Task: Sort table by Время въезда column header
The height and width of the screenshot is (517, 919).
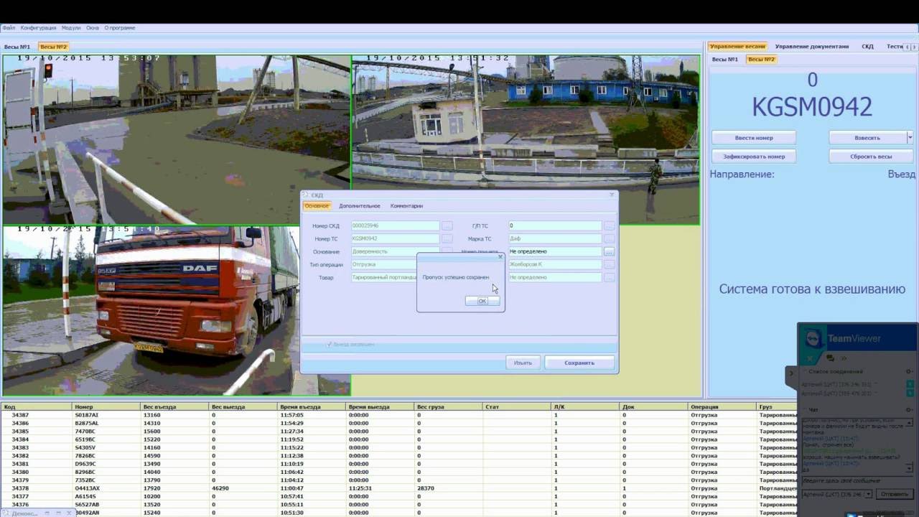Action: tap(312, 407)
